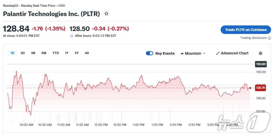Select the 6M time range

tap(44, 53)
